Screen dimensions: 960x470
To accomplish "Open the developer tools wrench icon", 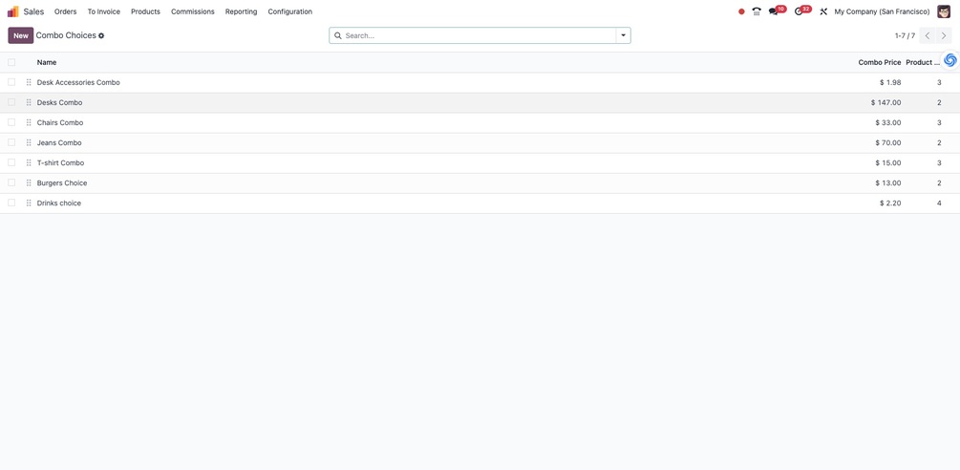I will pyautogui.click(x=823, y=11).
